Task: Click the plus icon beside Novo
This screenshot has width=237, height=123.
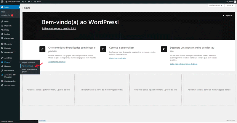Action: [x=35, y=2]
